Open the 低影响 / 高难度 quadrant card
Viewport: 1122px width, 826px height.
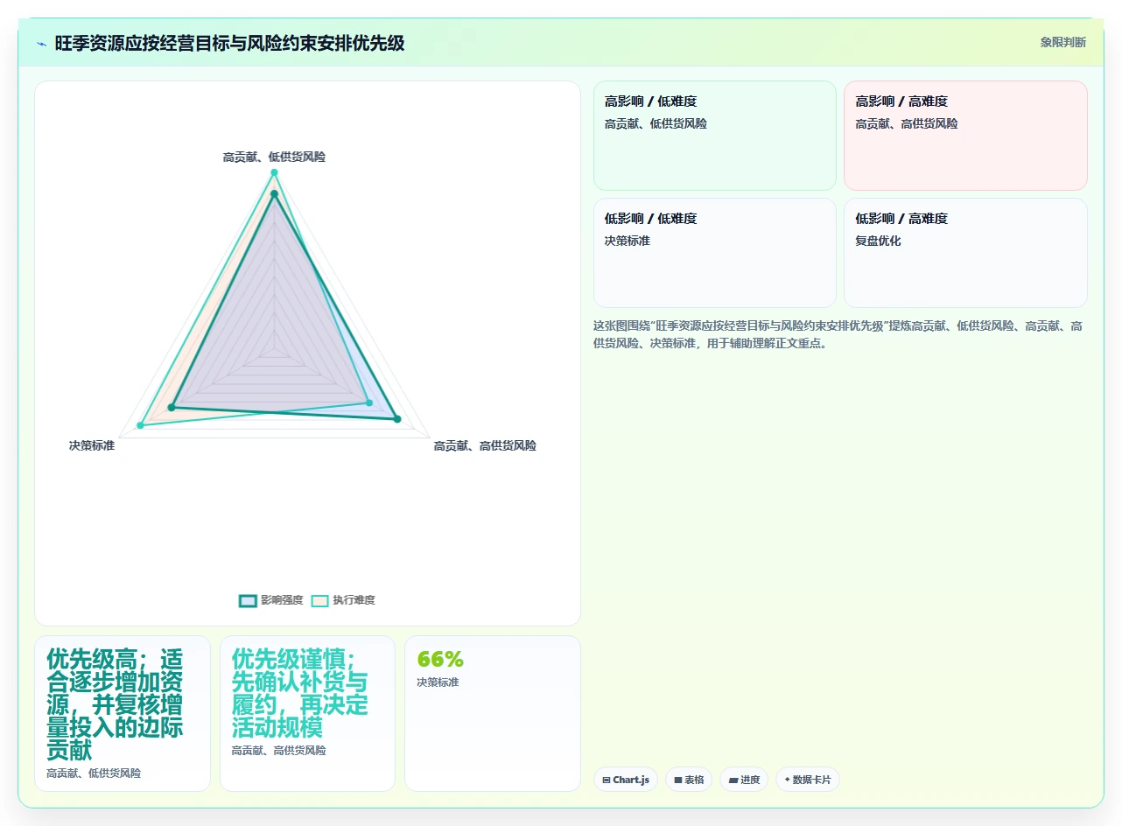click(x=965, y=253)
